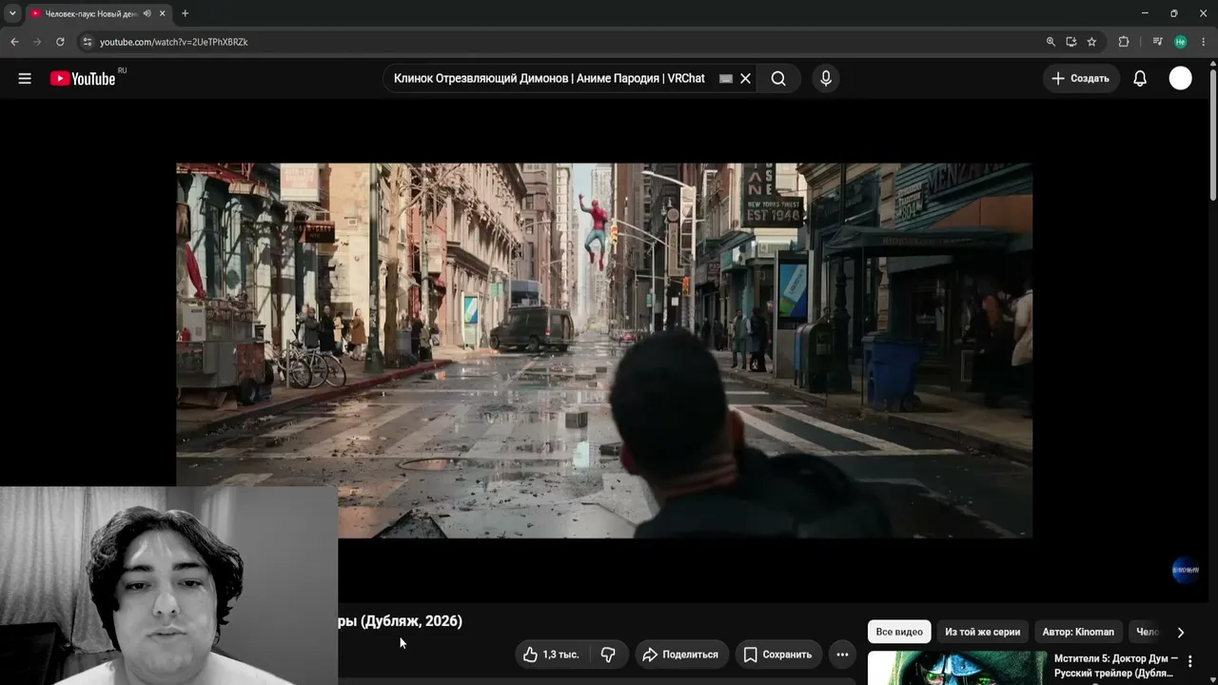
Task: Bookmark this page with the star
Action: 1091,42
